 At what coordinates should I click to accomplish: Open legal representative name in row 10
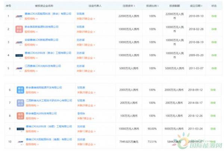pyautogui.click(x=81, y=139)
